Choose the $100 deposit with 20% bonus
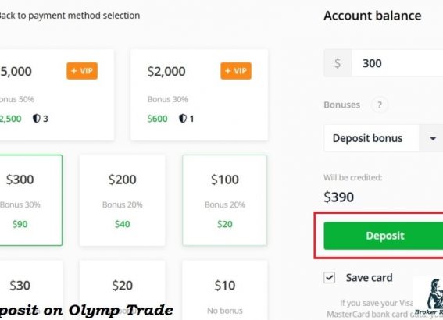The image size is (443, 320). (x=225, y=200)
